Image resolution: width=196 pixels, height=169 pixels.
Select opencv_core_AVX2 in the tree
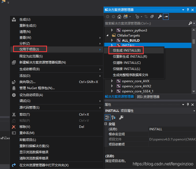pyautogui.click(x=136, y=86)
